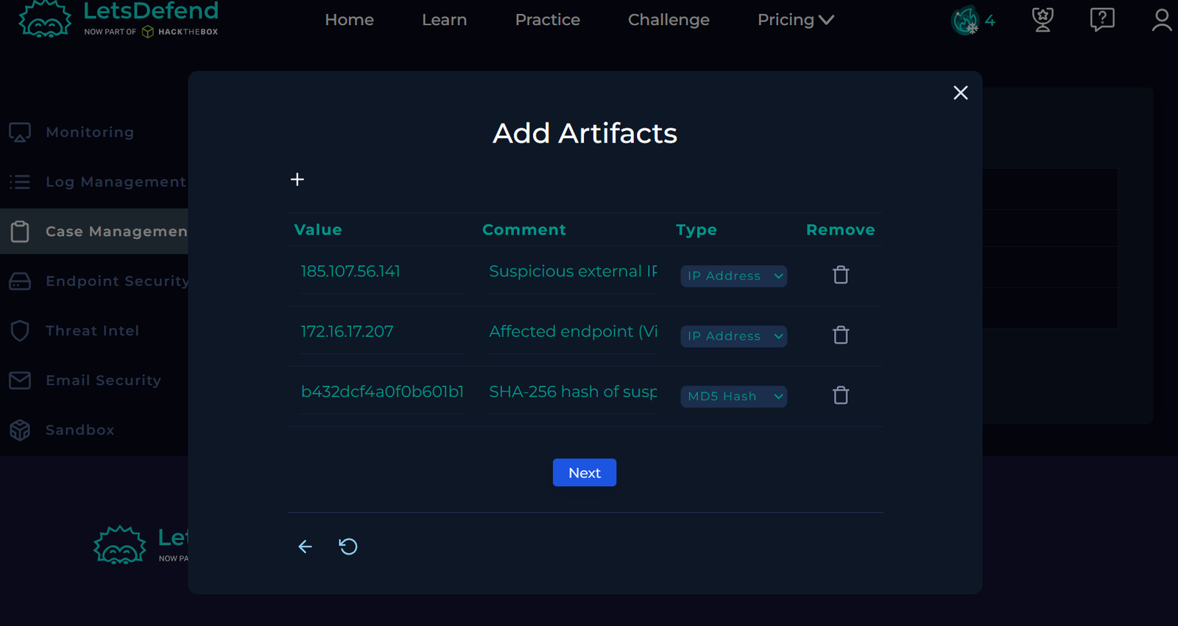Delete the SHA-256 hash artifact row
Viewport: 1178px width, 626px height.
(x=841, y=396)
